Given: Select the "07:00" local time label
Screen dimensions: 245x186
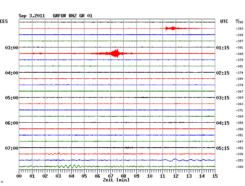Looking at the screenshot, I should coord(12,148).
